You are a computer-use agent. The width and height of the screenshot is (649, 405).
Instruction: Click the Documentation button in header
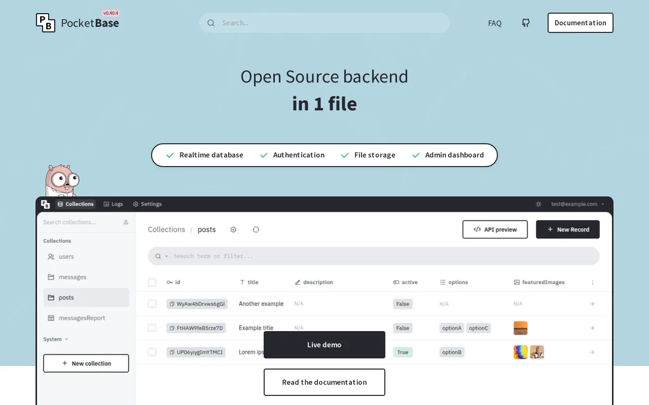click(x=581, y=23)
